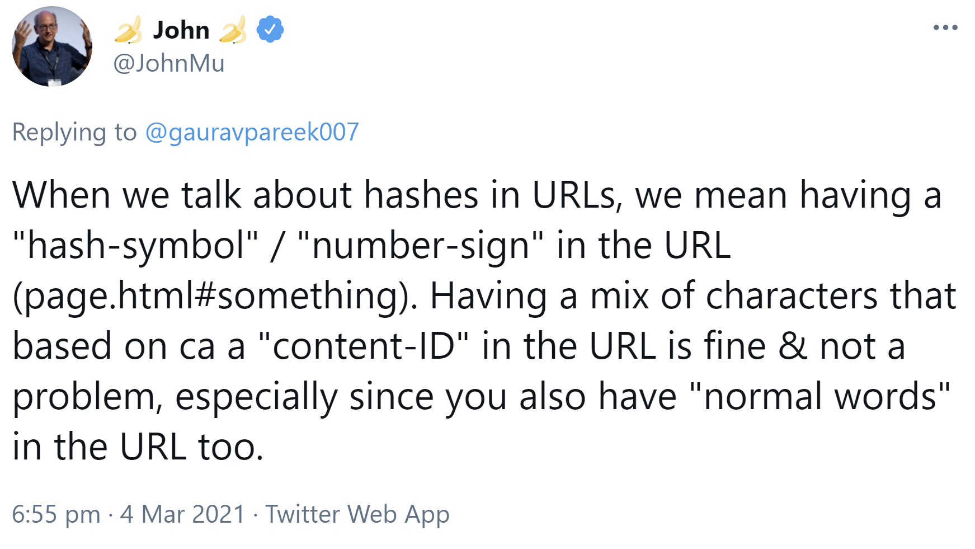Click the quoted "hash-symbol" phrase
The image size is (975, 549).
(135, 245)
